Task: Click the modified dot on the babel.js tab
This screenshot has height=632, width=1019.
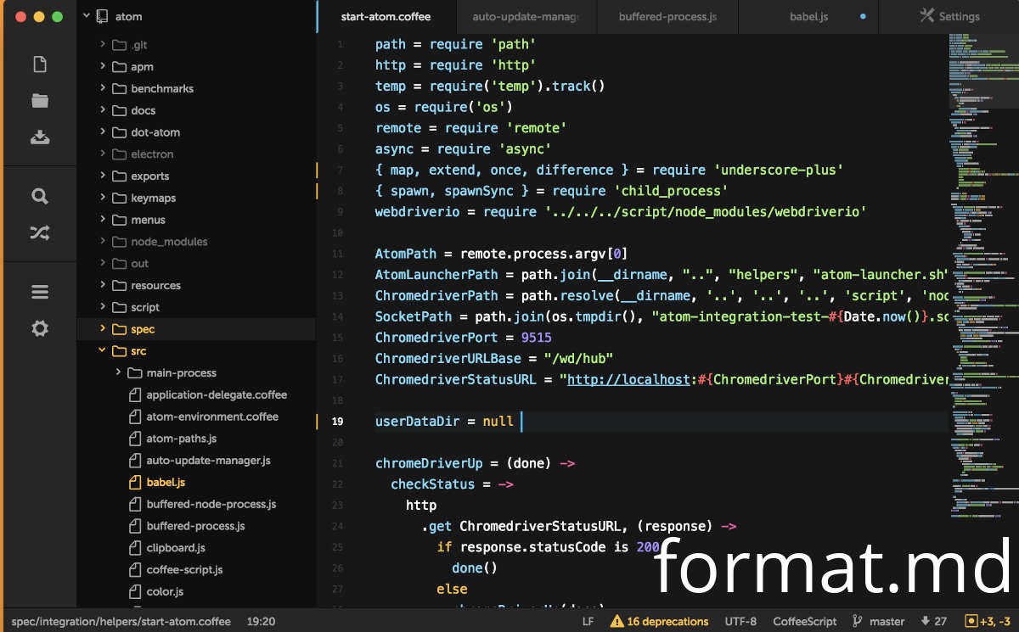Action: click(x=863, y=16)
